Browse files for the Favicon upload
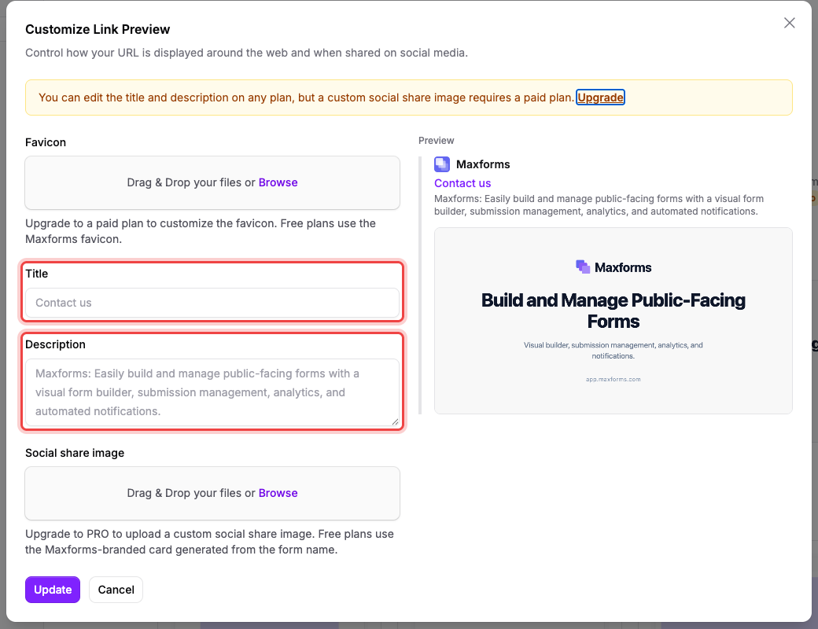Screen dimensions: 818x629 tap(278, 182)
